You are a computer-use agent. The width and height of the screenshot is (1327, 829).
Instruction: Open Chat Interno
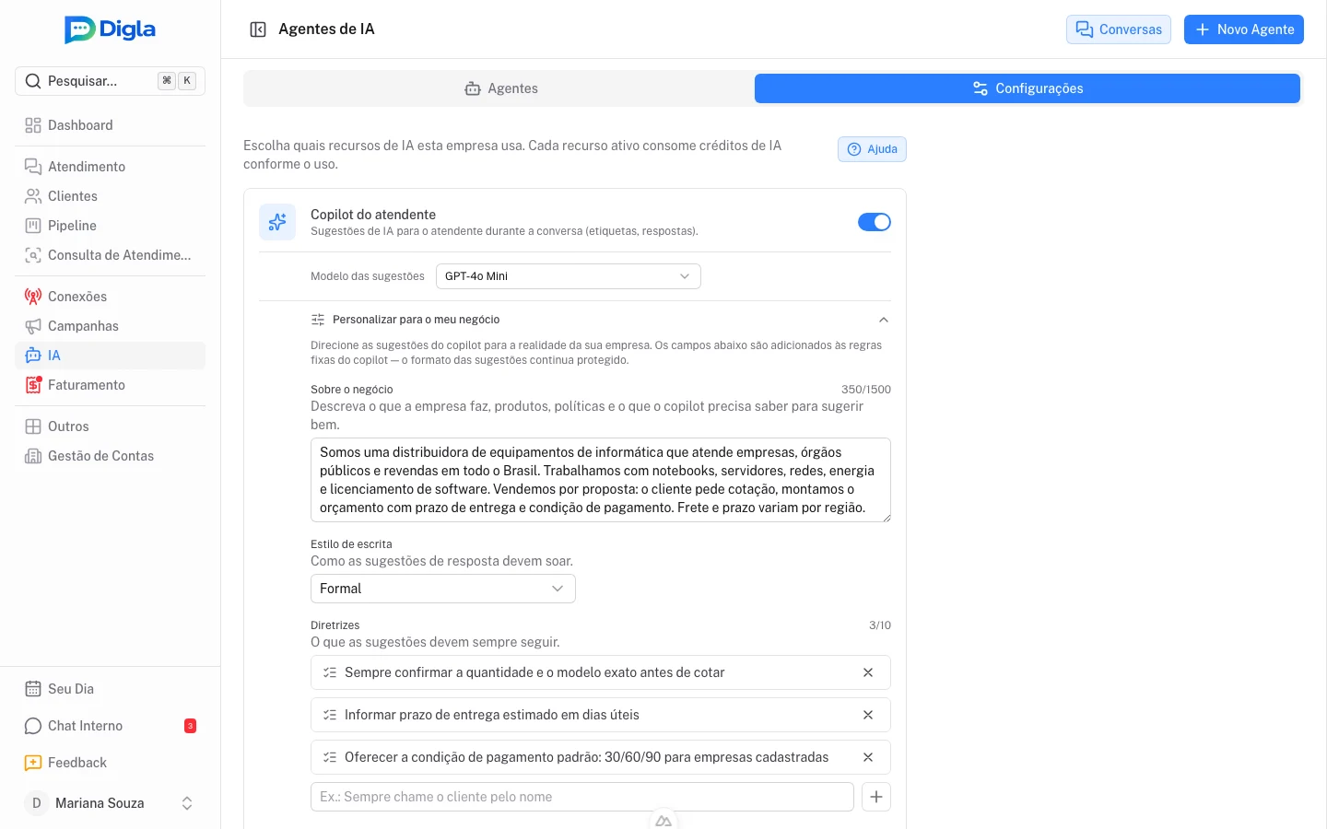[110, 726]
